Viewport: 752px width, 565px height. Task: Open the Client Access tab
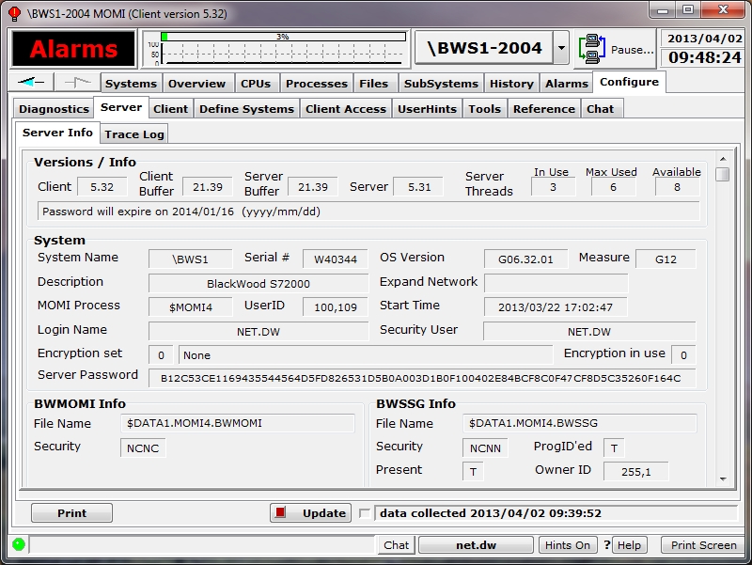(345, 109)
